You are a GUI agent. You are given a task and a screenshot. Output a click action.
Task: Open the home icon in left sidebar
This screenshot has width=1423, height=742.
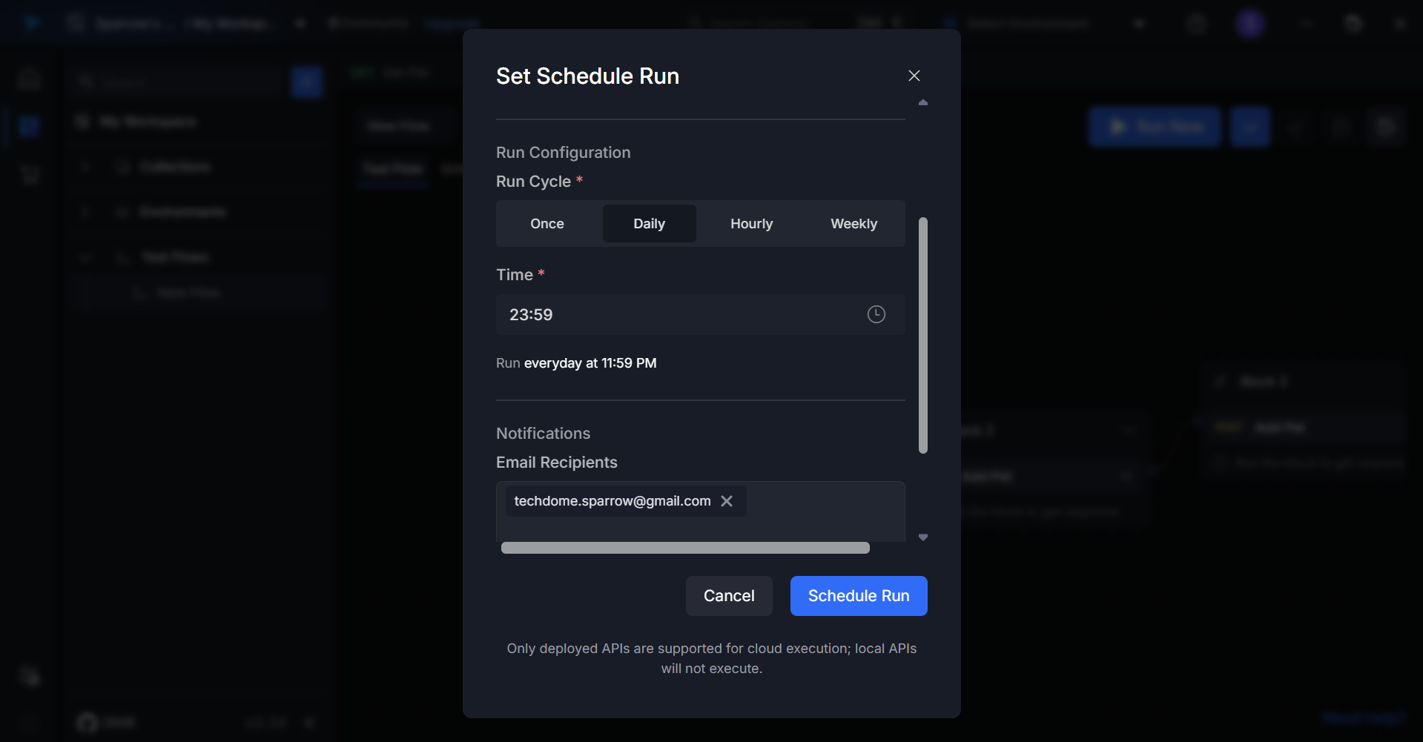click(x=30, y=79)
